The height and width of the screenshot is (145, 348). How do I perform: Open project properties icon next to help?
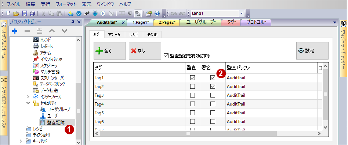(149, 14)
